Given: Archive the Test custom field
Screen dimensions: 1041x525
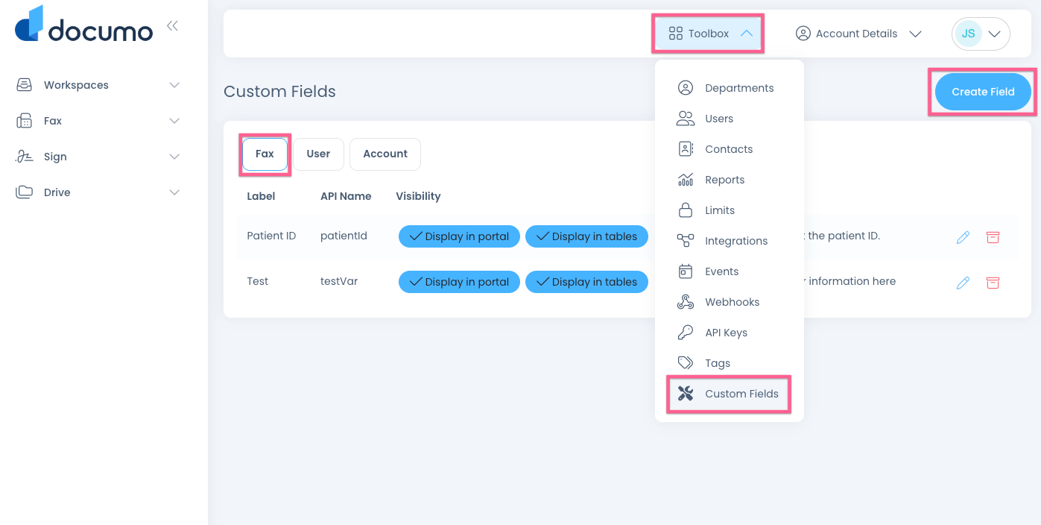Looking at the screenshot, I should 992,283.
